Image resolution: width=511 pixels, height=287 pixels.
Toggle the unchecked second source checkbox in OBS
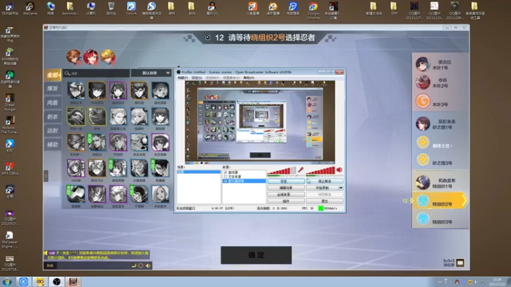pyautogui.click(x=225, y=177)
